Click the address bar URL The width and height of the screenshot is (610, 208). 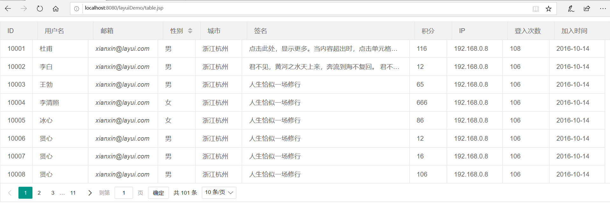124,8
